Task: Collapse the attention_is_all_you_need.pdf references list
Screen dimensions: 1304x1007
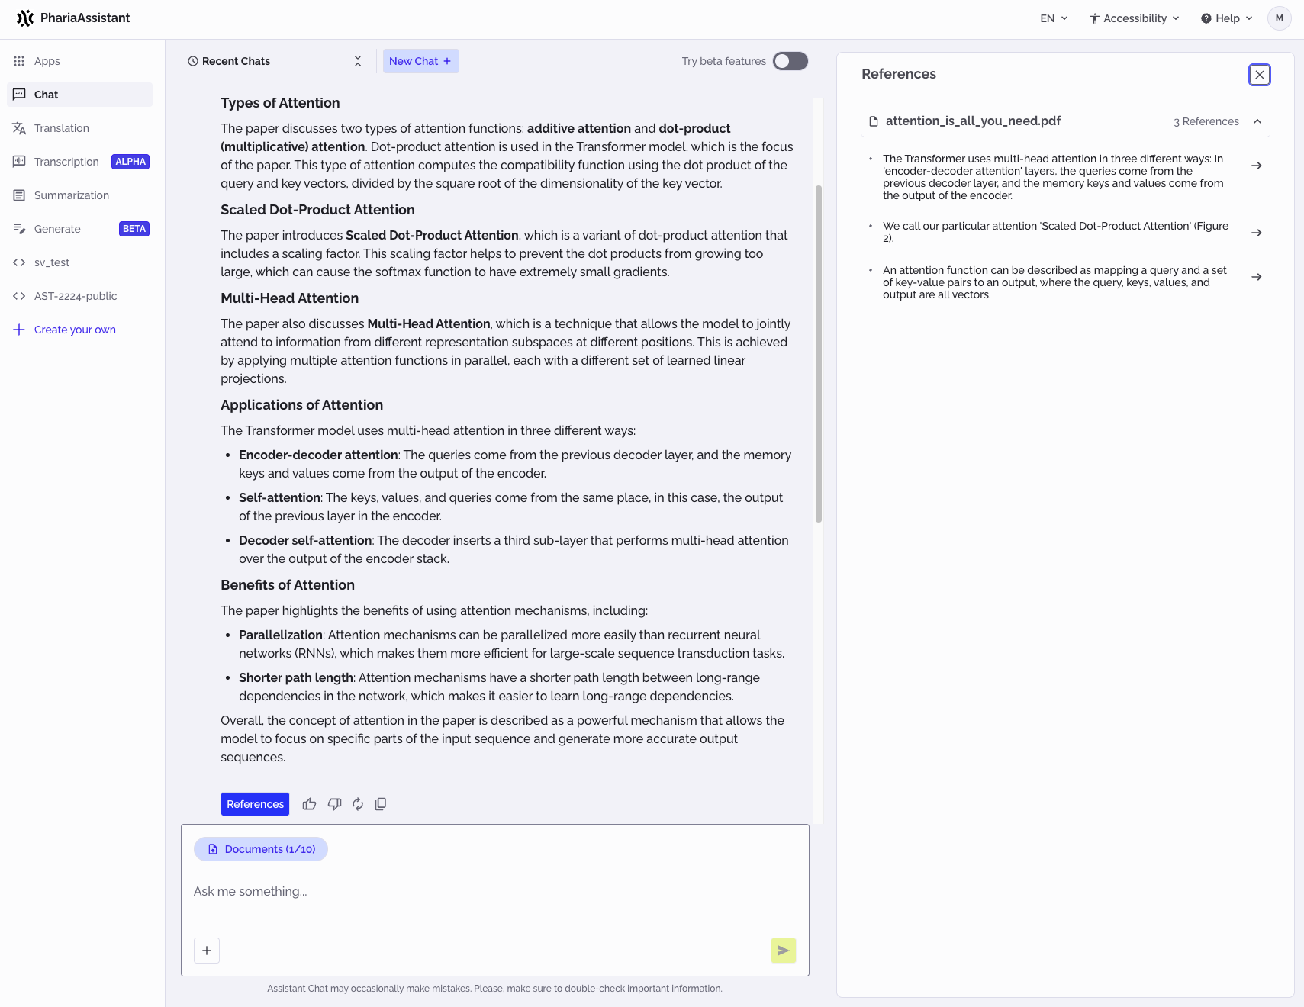Action: tap(1257, 121)
